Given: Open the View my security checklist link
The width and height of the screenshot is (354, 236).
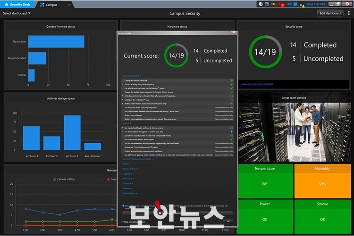Looking at the screenshot, I should [x=257, y=84].
